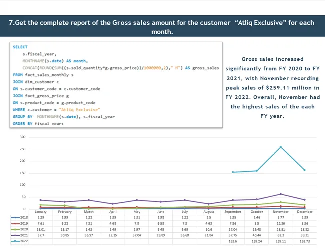The image size is (325, 251).
Task: Click the WHERE c.customer = "Atliq Exclusive" line
Action: [56, 110]
